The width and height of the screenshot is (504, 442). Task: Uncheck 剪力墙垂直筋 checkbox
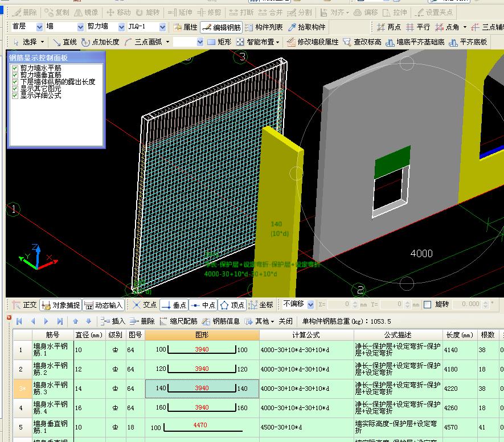(15, 75)
